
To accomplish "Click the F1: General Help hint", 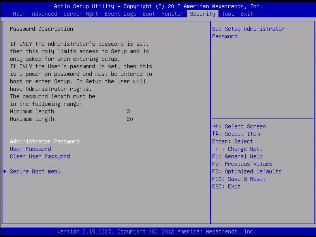I will coord(237,156).
